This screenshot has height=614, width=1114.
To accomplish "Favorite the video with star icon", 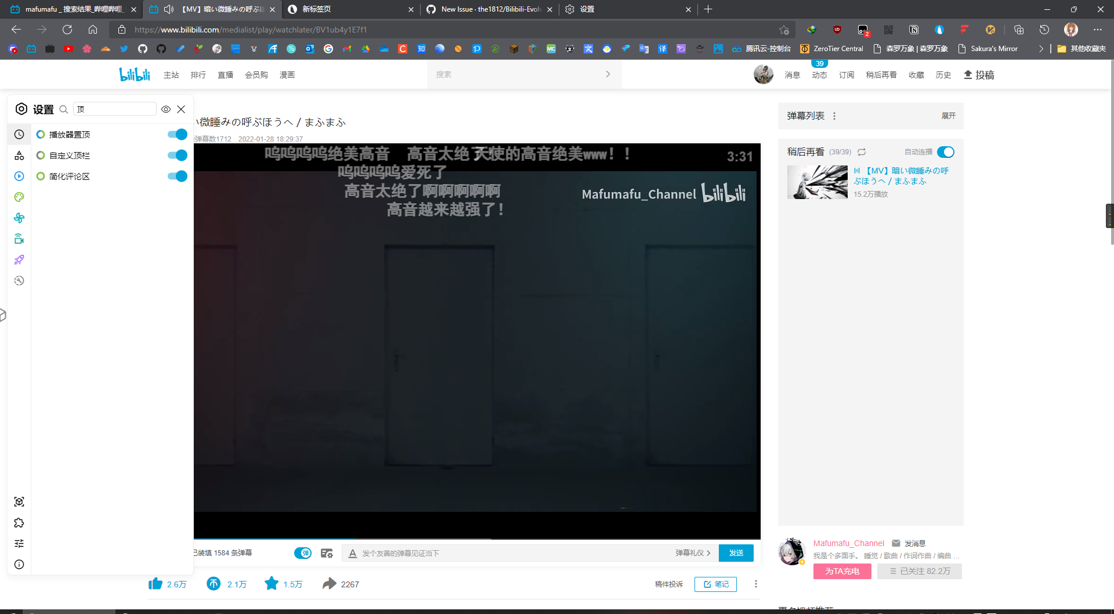I will pyautogui.click(x=272, y=583).
